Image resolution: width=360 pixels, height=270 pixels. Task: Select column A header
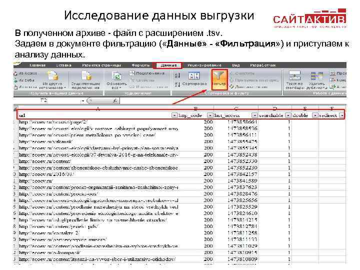(x=98, y=108)
